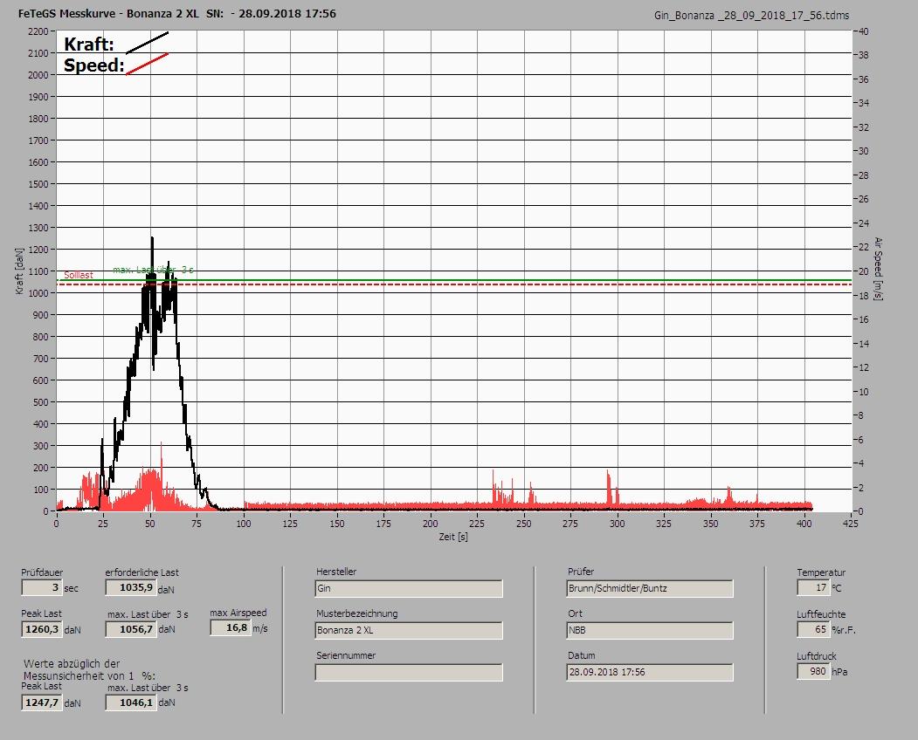The image size is (918, 740).
Task: Click the 40 tick on Air Speed axis
Action: 864,31
